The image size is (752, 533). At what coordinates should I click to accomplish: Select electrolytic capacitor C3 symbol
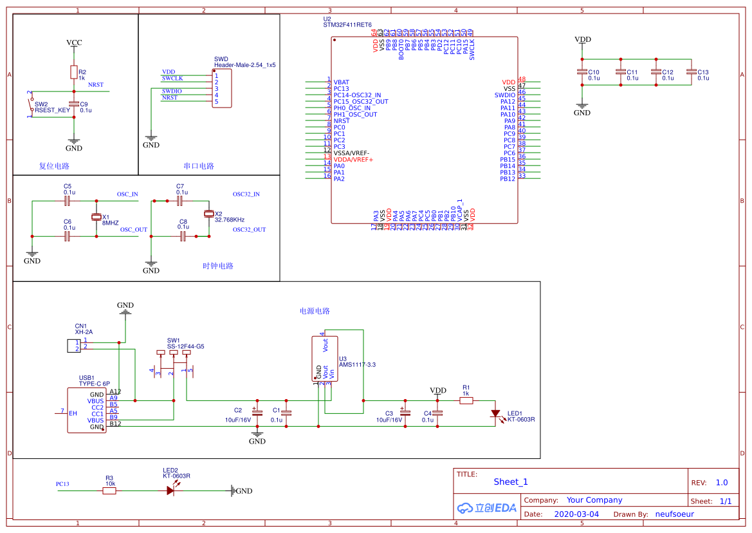pos(405,413)
